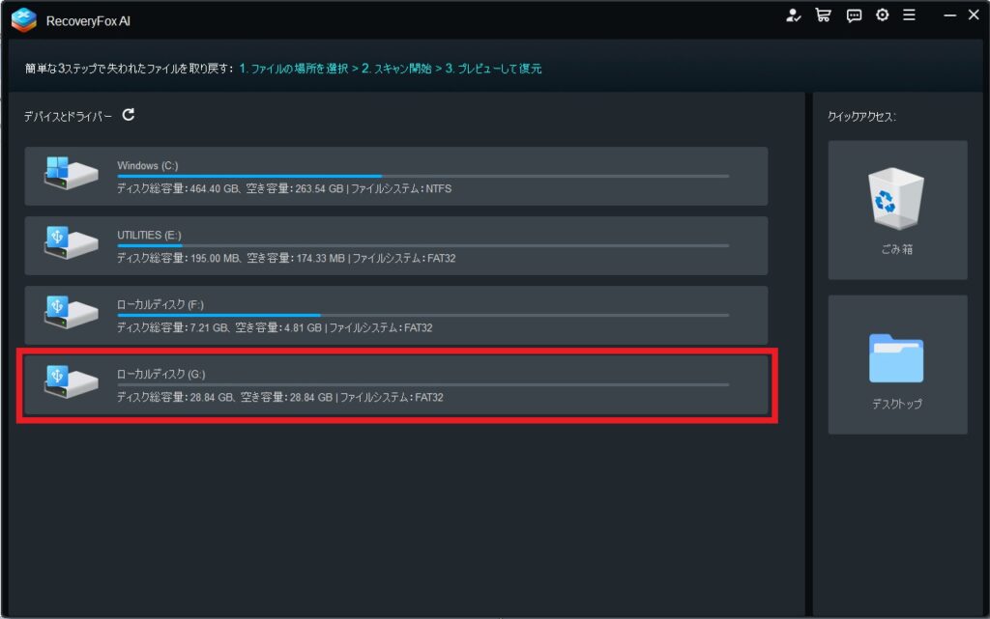This screenshot has width=990, height=619.
Task: Open the user account icon
Action: click(x=793, y=15)
